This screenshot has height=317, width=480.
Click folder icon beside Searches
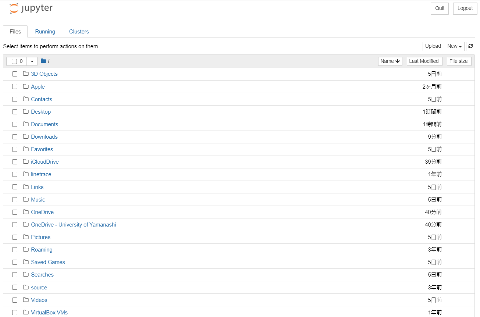point(26,274)
